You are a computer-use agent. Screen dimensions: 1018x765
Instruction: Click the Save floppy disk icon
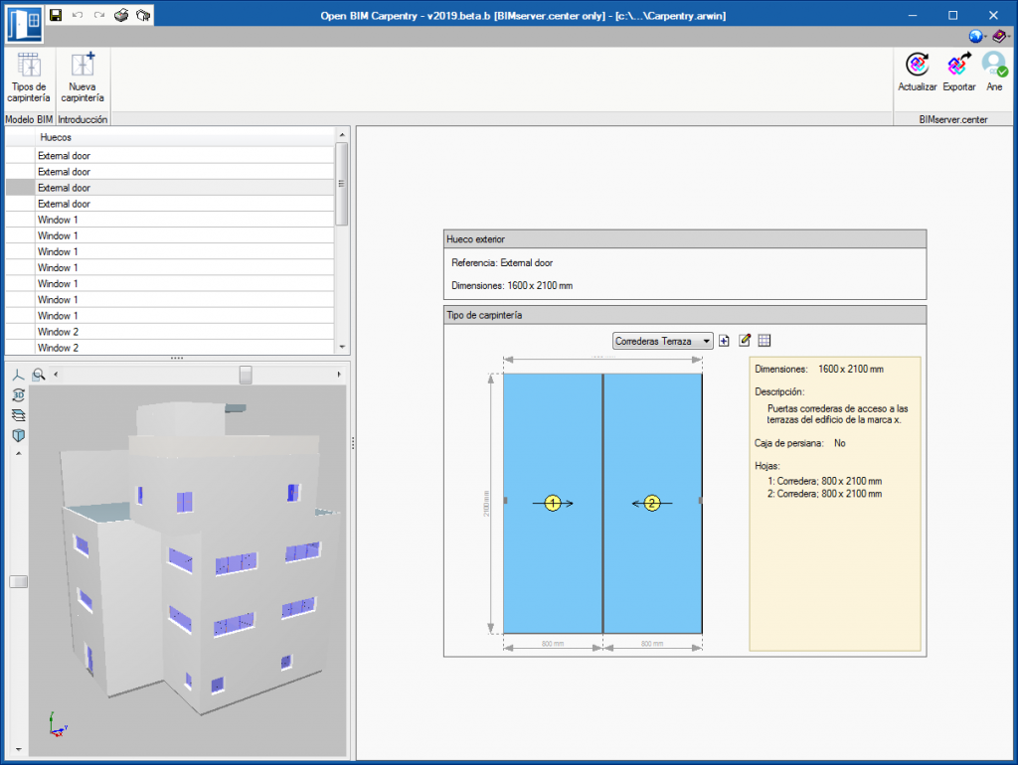56,15
